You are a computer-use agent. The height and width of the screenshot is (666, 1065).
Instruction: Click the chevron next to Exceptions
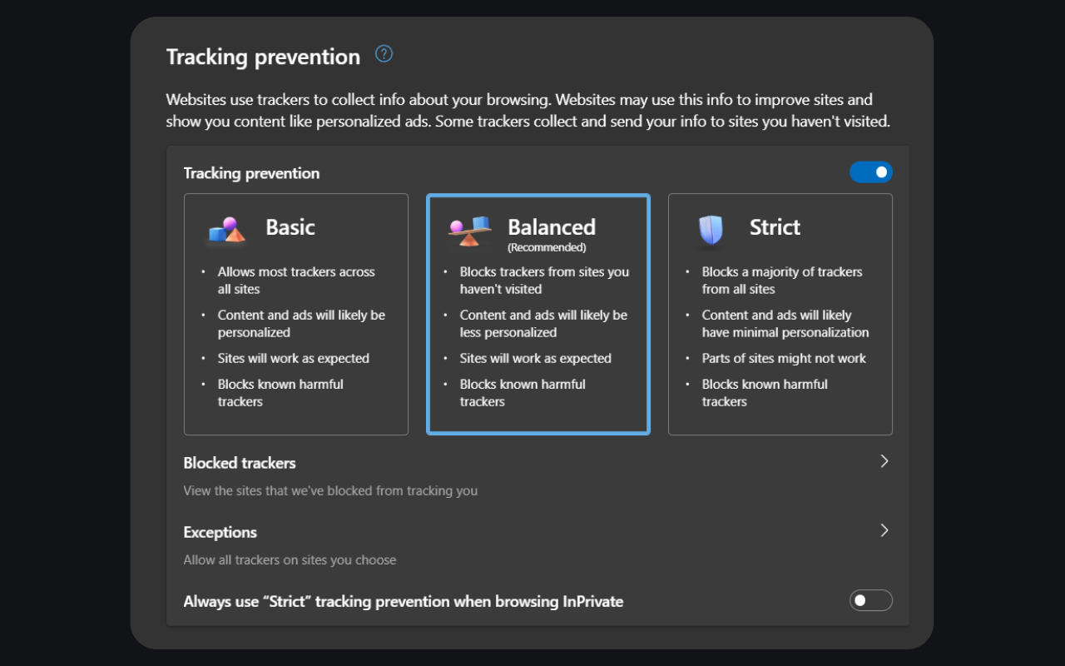click(884, 530)
